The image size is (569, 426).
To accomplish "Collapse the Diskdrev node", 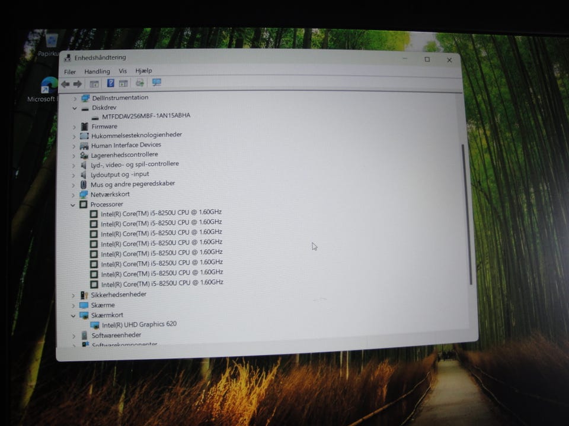I will pyautogui.click(x=75, y=108).
